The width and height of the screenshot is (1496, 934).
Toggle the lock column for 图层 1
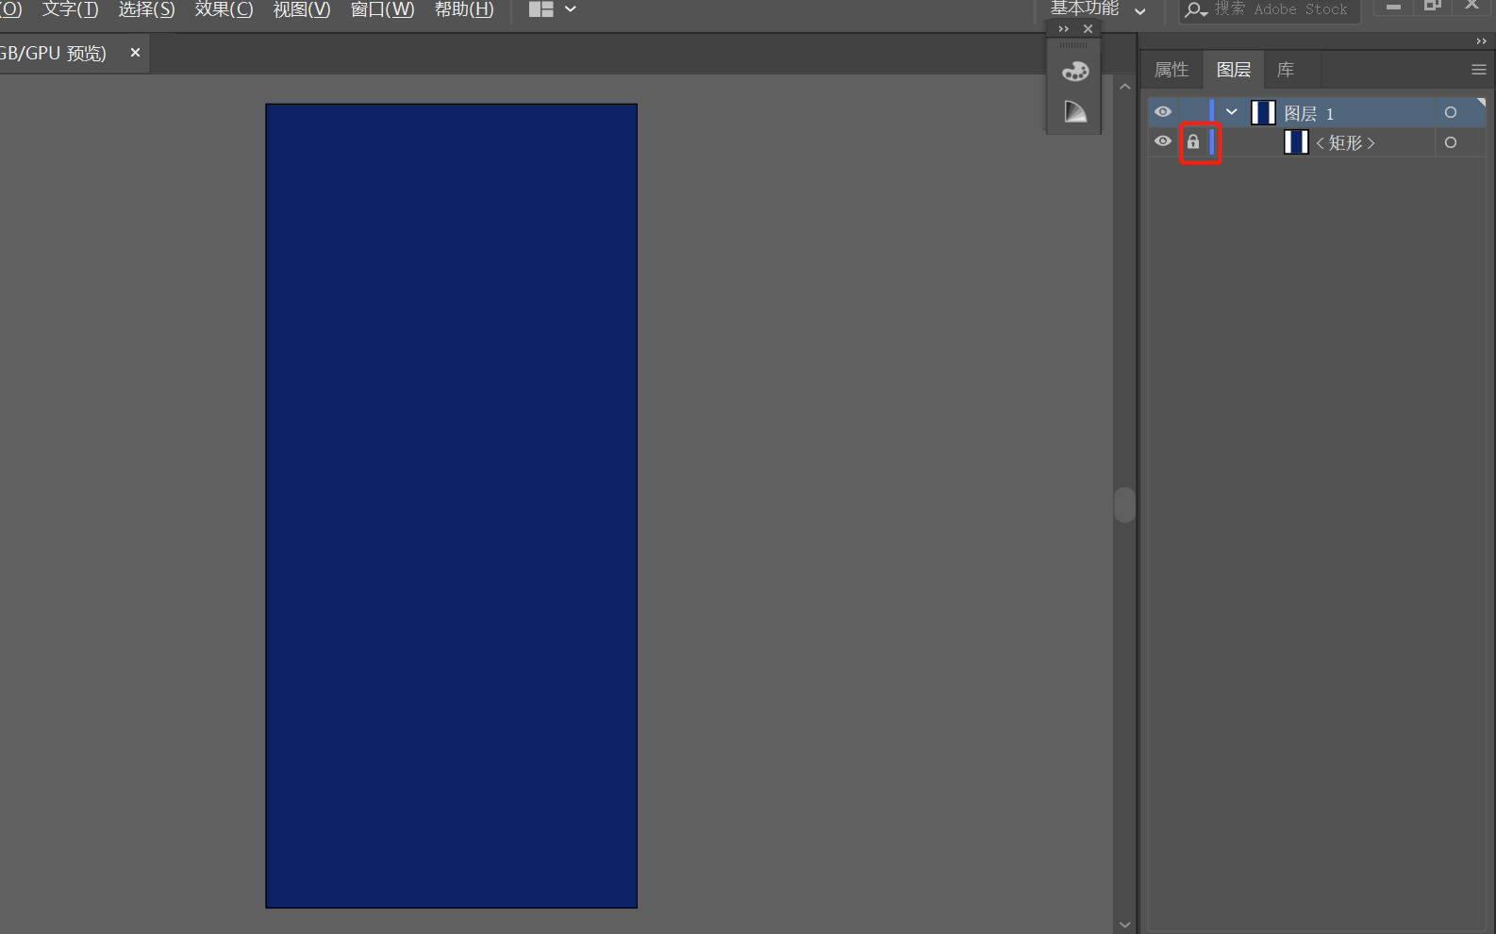[x=1193, y=112]
